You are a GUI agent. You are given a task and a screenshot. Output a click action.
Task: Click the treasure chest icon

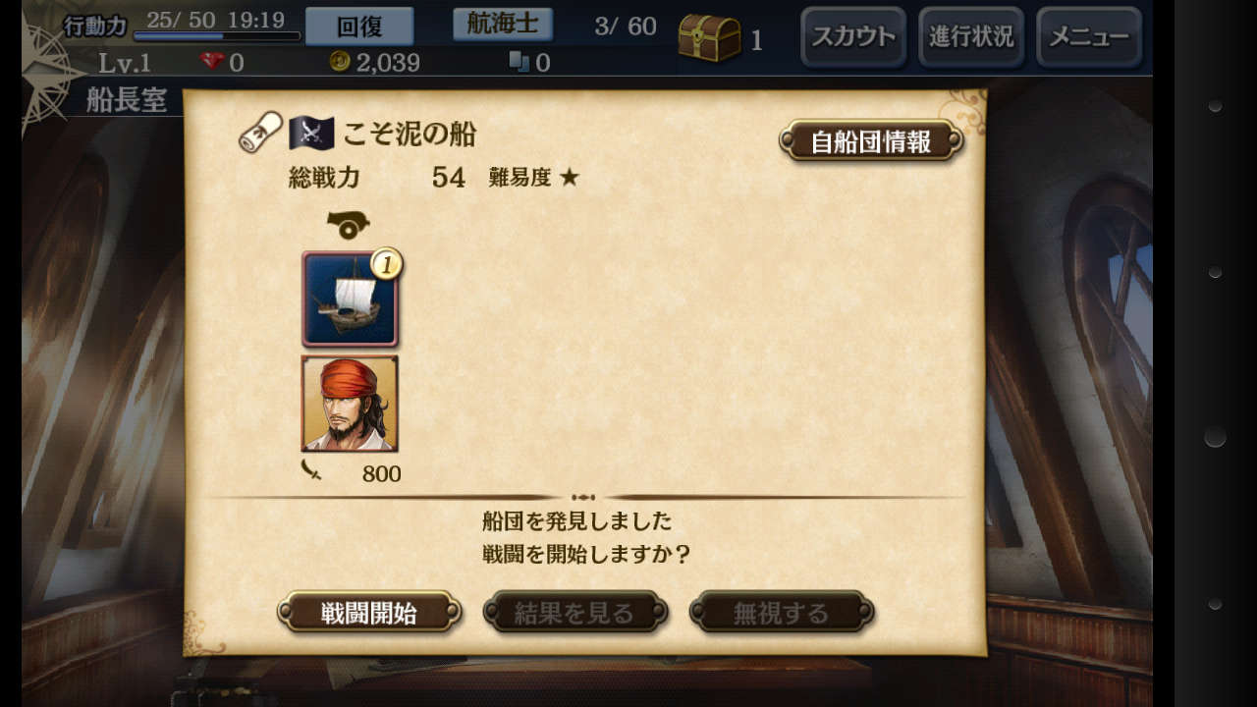(x=709, y=37)
